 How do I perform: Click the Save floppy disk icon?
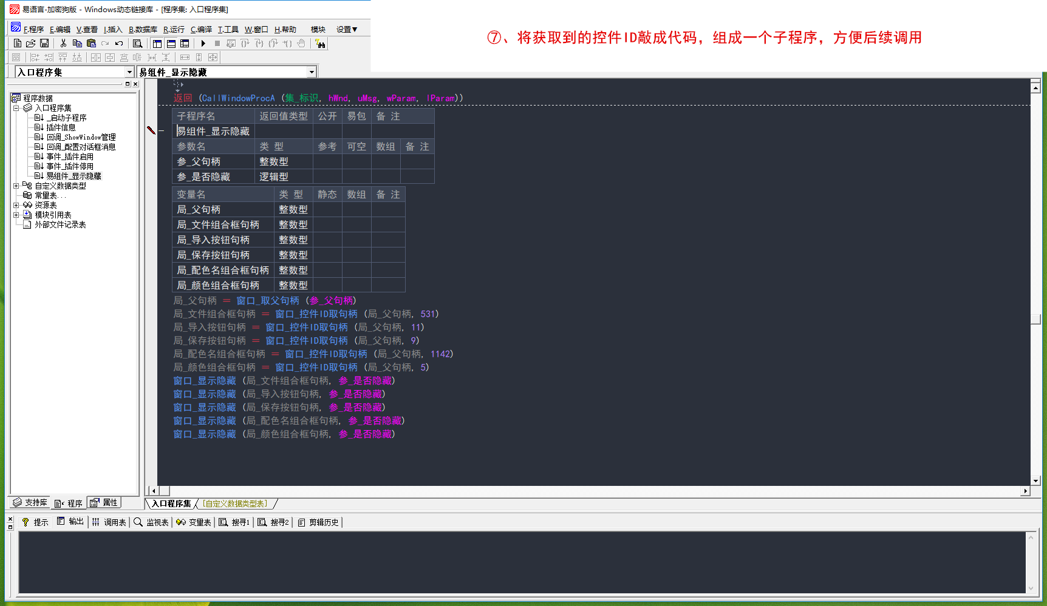(44, 44)
